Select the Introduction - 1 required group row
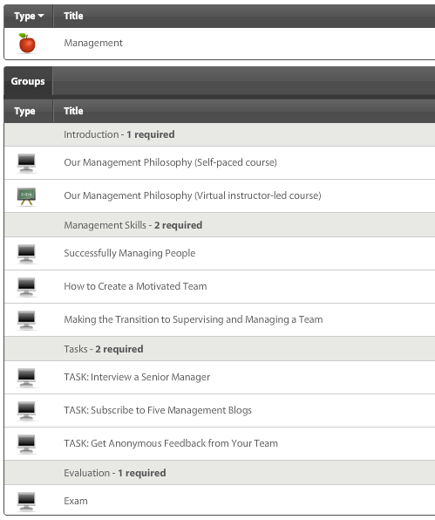 coord(220,134)
